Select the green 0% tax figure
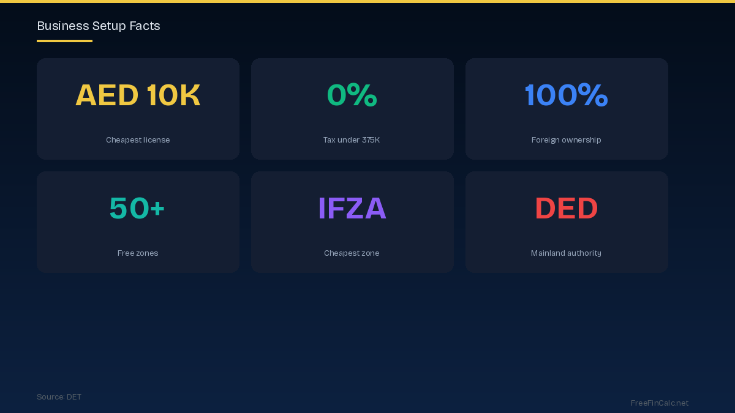 tap(352, 95)
